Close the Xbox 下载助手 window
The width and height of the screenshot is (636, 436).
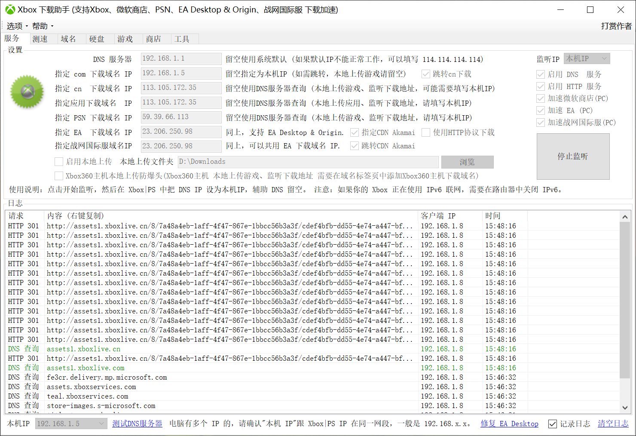(x=621, y=9)
